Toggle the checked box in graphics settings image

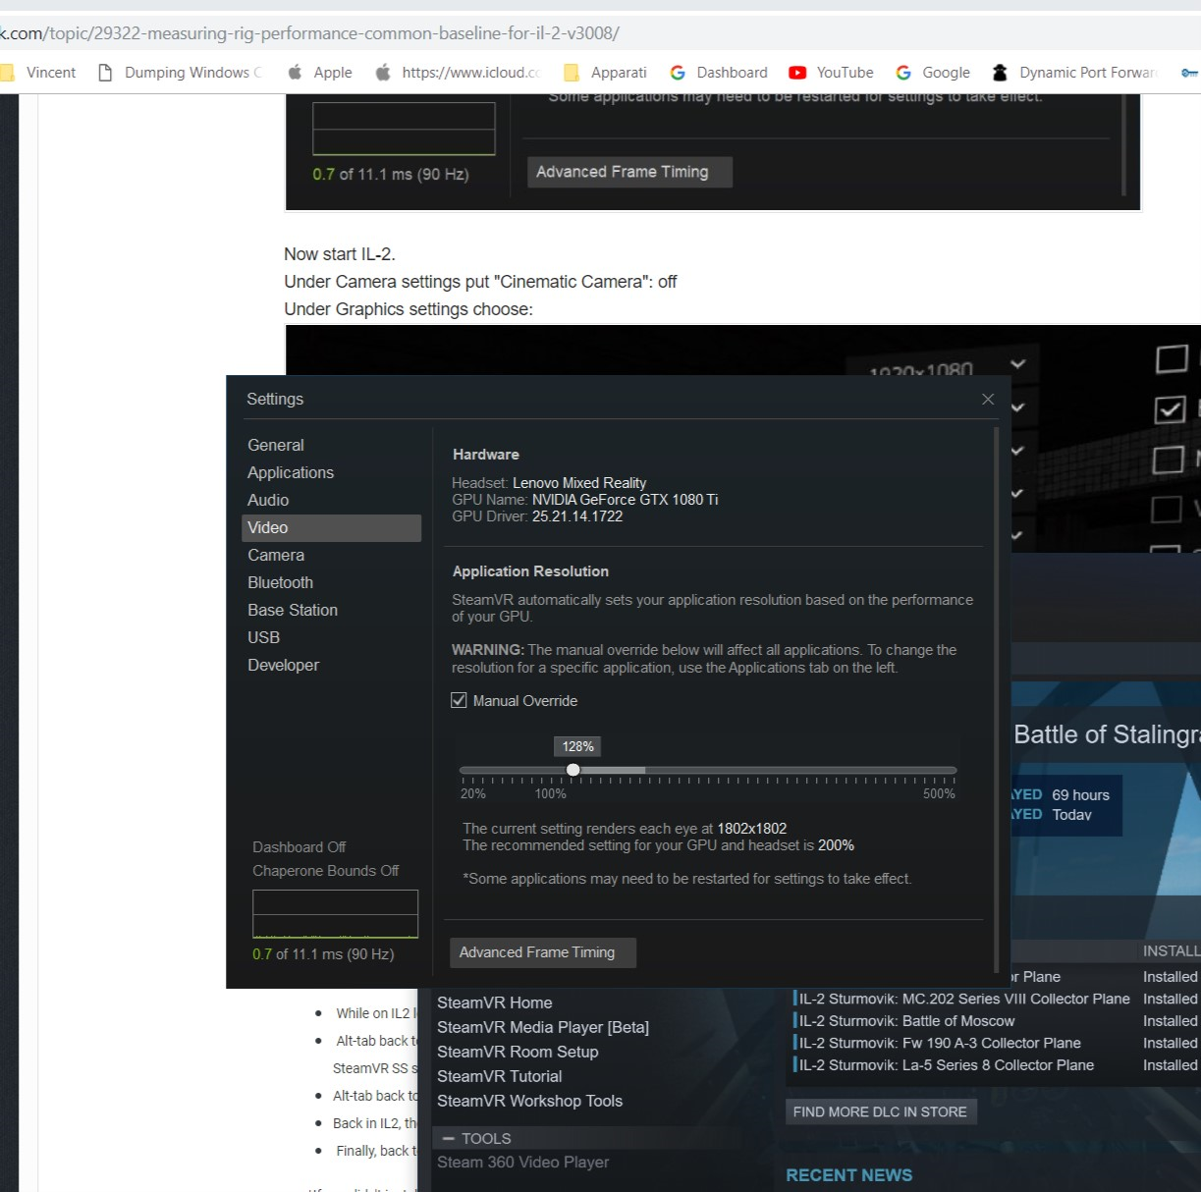[x=1170, y=408]
